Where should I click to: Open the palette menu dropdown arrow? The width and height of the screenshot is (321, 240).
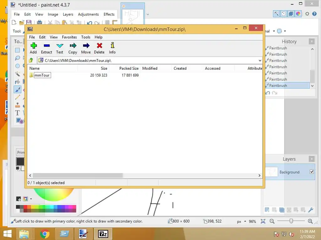(31, 198)
